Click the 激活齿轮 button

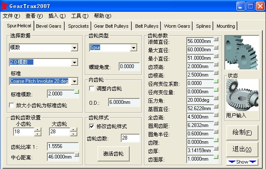click(113, 153)
